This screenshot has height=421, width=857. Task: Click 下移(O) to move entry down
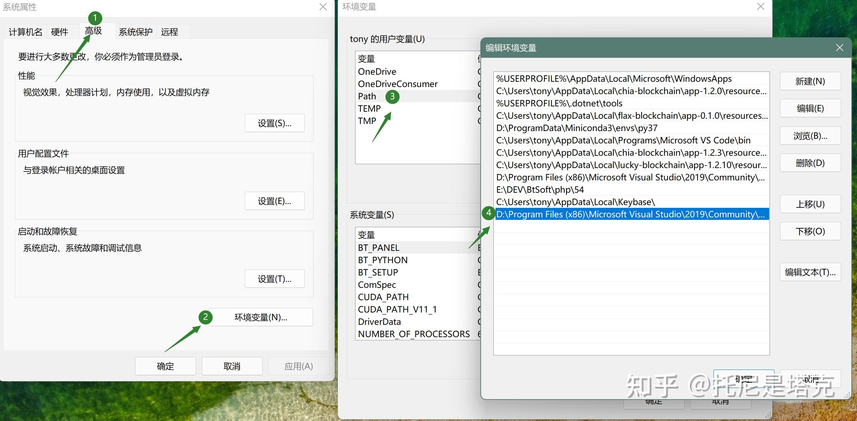tap(810, 231)
